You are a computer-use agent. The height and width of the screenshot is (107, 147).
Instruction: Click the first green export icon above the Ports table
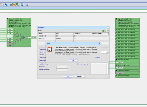pos(103,31)
